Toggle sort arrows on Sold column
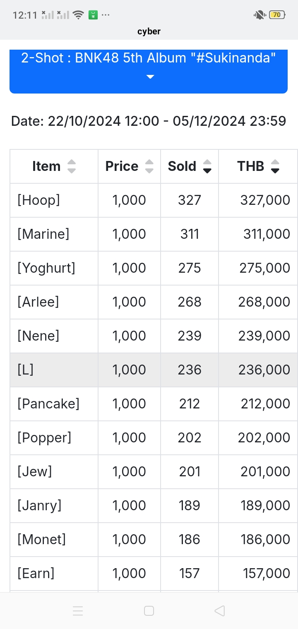This screenshot has width=298, height=629. pos(207,166)
